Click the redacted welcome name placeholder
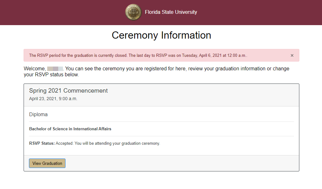The width and height of the screenshot is (322, 189). (54, 68)
